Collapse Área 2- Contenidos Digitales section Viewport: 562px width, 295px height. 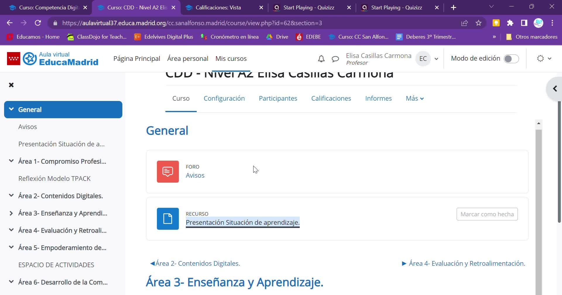pyautogui.click(x=11, y=195)
